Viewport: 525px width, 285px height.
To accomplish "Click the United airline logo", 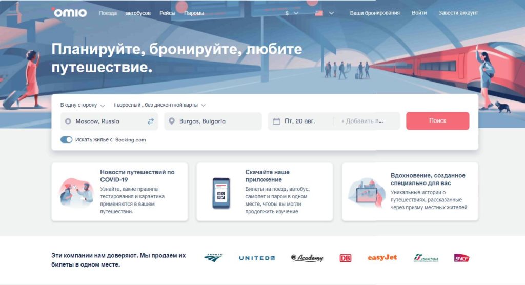I will [x=257, y=258].
